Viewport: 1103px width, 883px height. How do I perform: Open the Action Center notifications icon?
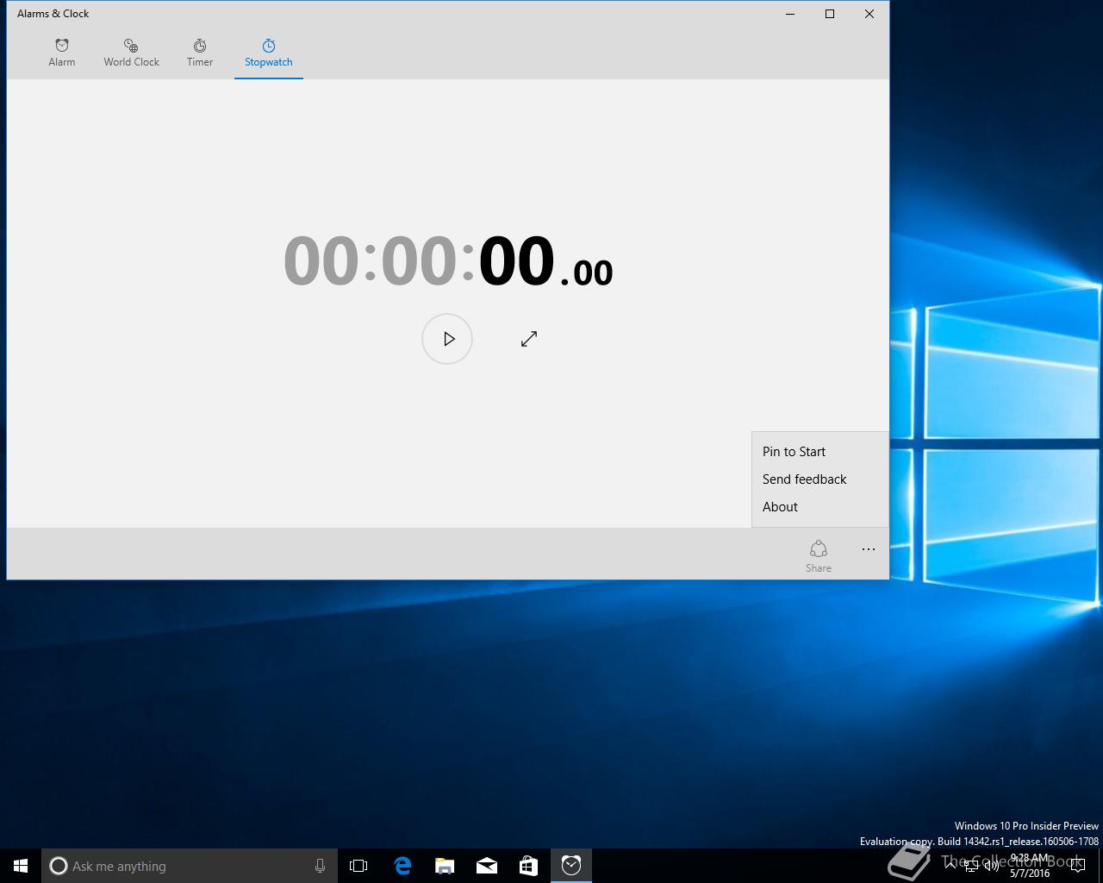click(1077, 866)
